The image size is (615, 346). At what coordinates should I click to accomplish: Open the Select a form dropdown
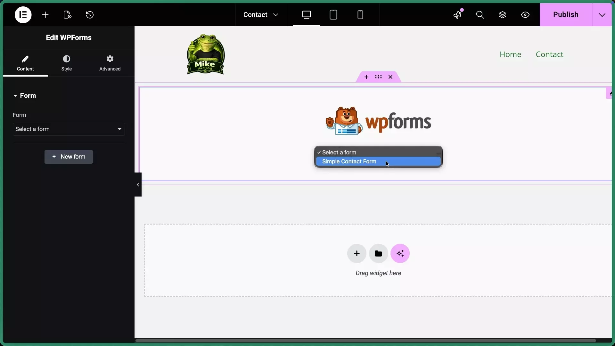click(x=68, y=129)
